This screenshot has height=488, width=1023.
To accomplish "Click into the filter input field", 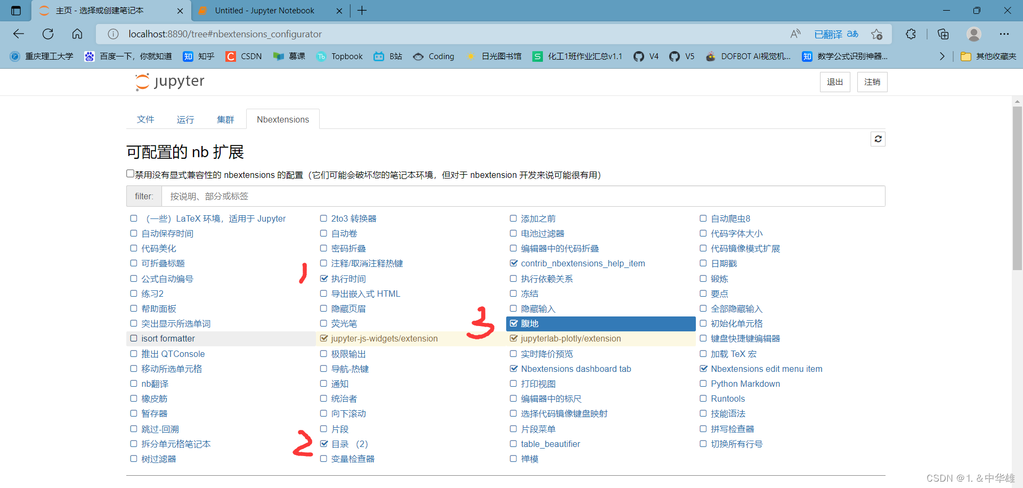I will click(523, 196).
